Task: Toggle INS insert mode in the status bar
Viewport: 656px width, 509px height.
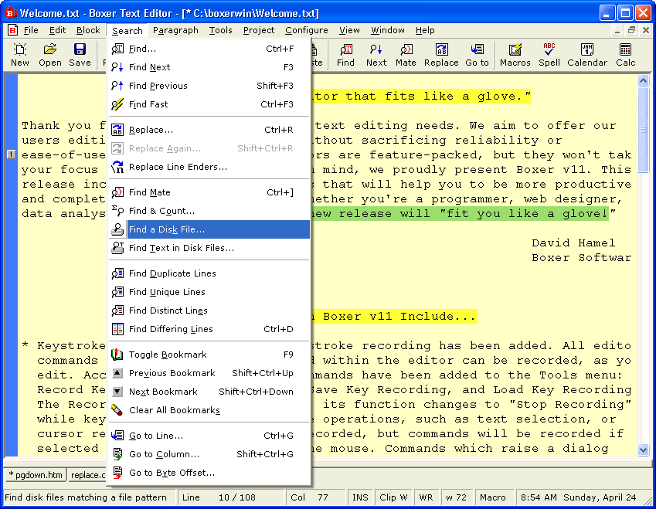Action: (x=361, y=497)
